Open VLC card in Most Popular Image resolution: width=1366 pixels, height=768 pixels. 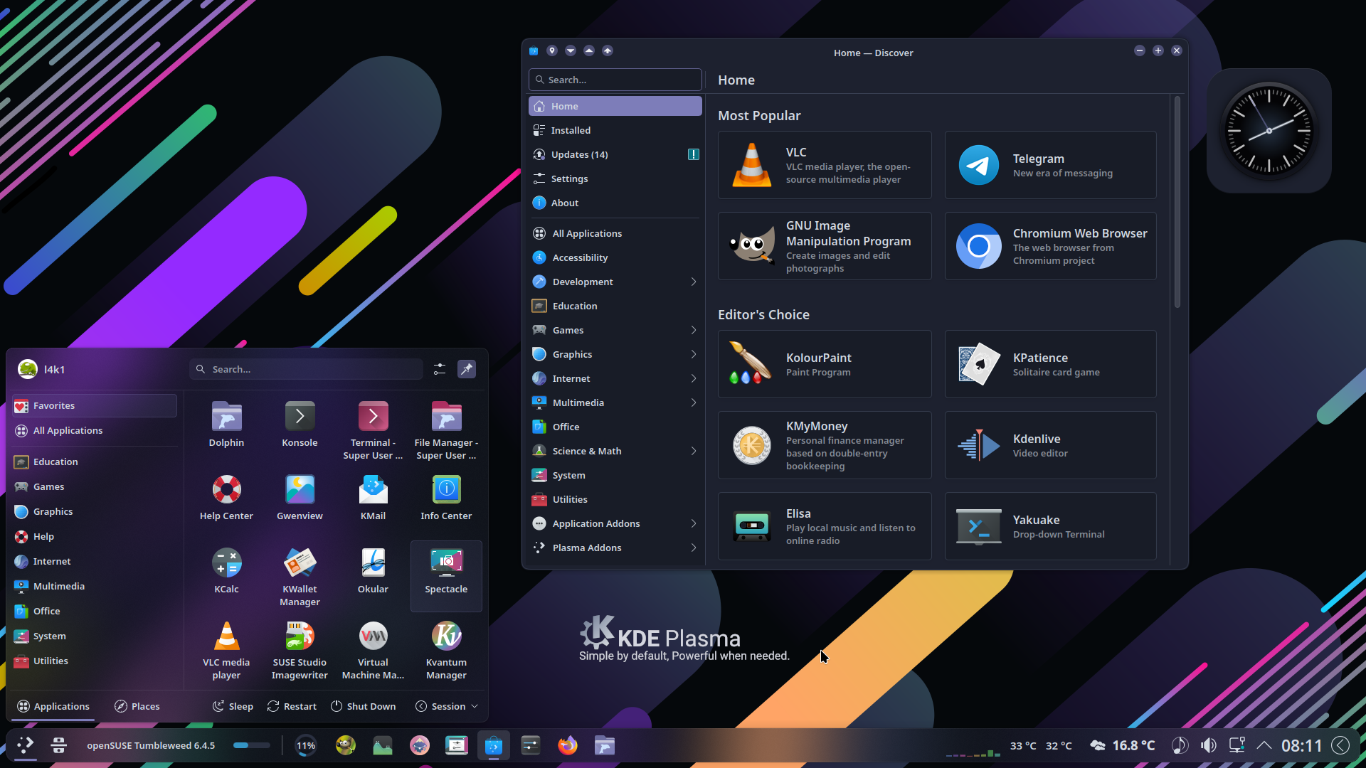pyautogui.click(x=825, y=165)
